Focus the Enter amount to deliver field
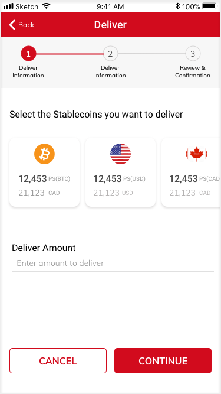The image size is (221, 394). 113,263
